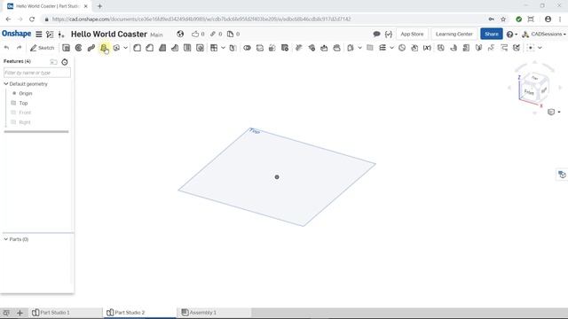Open the last toolbar dropdown arrow
The width and height of the screenshot is (568, 319).
(540, 48)
